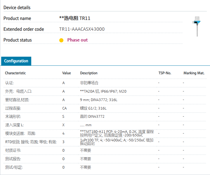Click the Value column header
Screen dimensions: 210x175
pos(67,73)
